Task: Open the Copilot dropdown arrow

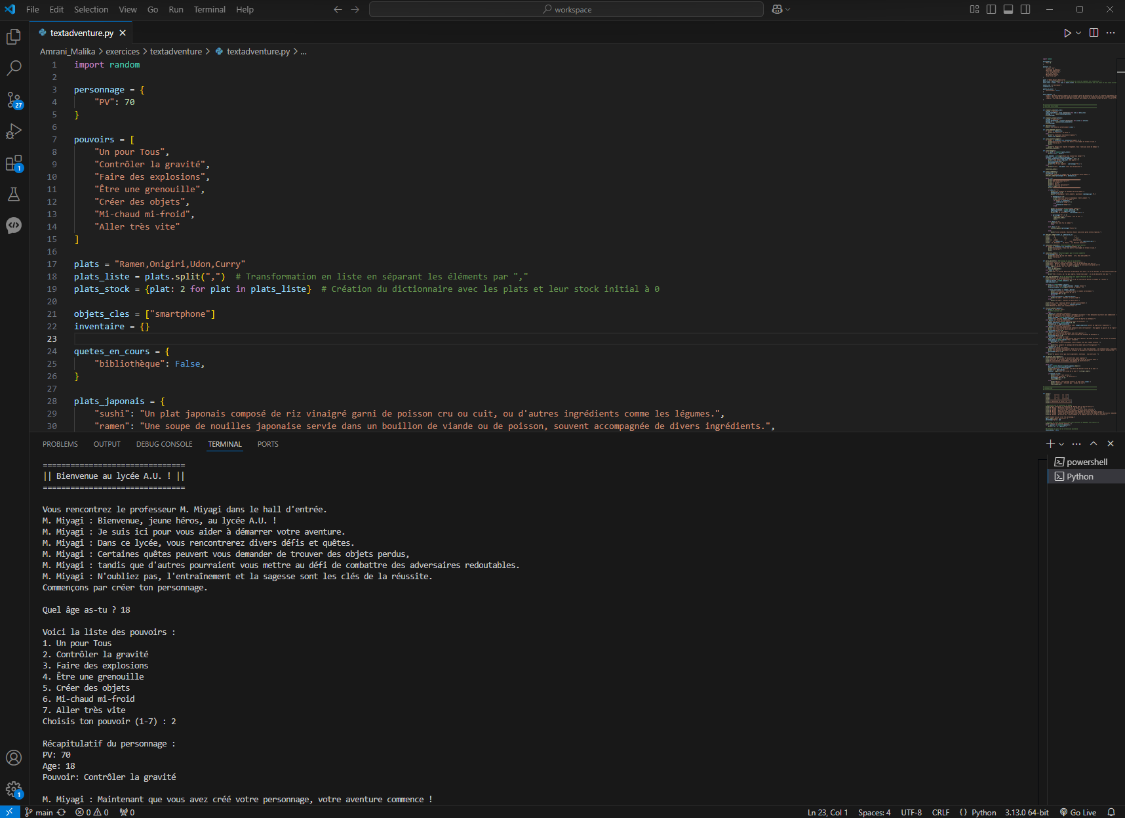Action: coord(787,9)
